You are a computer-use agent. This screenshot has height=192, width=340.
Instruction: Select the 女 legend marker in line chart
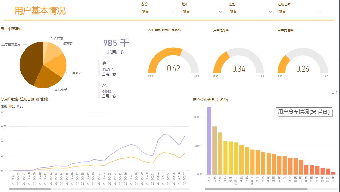(18, 106)
